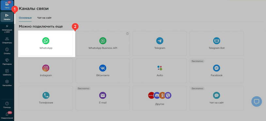266x121 pixels.
Task: Open the floating support chat bubble
Action: 257,101
